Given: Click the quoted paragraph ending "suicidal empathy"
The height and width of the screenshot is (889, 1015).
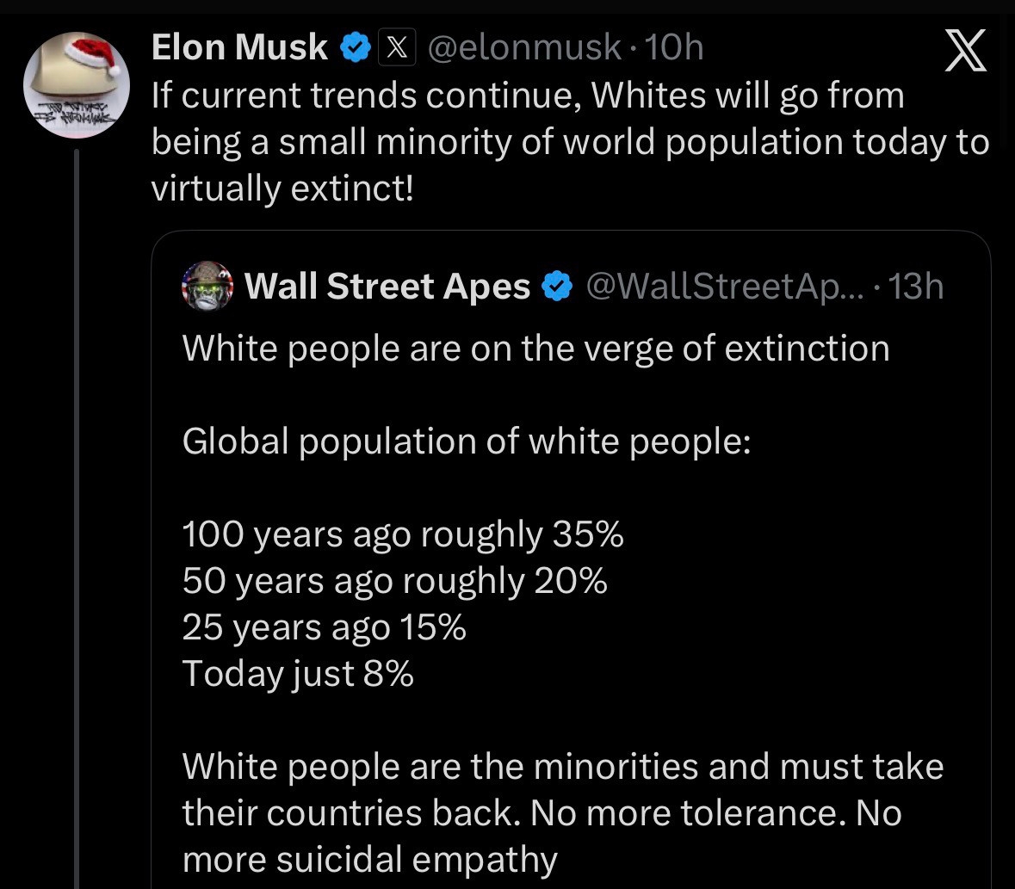Looking at the screenshot, I should [x=562, y=812].
